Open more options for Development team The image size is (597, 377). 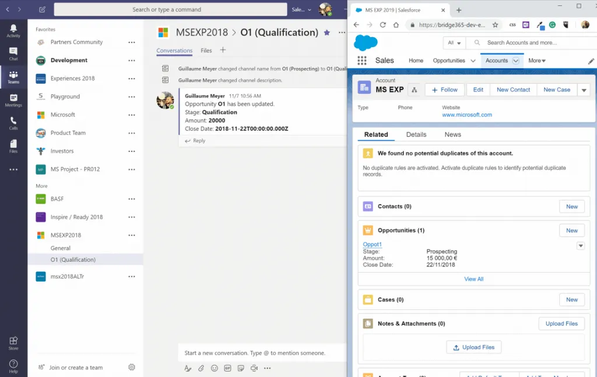coord(132,61)
